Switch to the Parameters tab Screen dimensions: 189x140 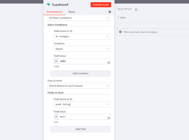pos(54,12)
